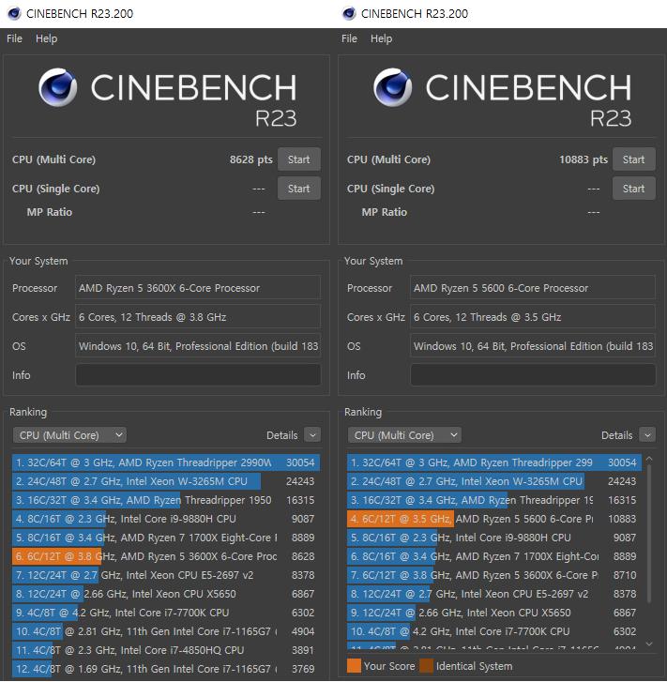Viewport: 667px width, 682px height.
Task: Select Xeon E5-2697 v2 row in right ranking
Action: 494,593
